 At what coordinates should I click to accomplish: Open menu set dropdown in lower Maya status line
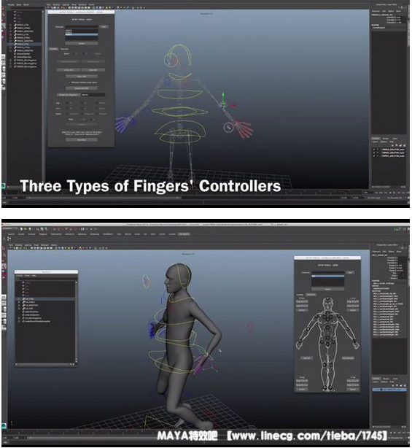9,229
